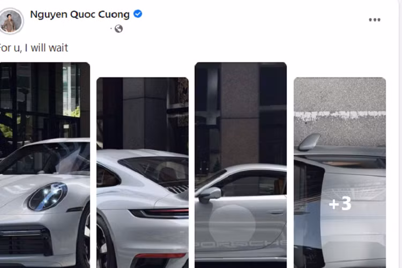This screenshot has width=402, height=268.
Task: Click the round headlight in the first photo
Action: tap(48, 196)
